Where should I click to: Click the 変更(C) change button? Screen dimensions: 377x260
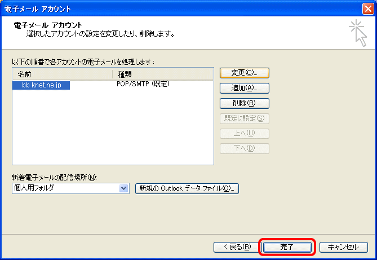(x=244, y=73)
